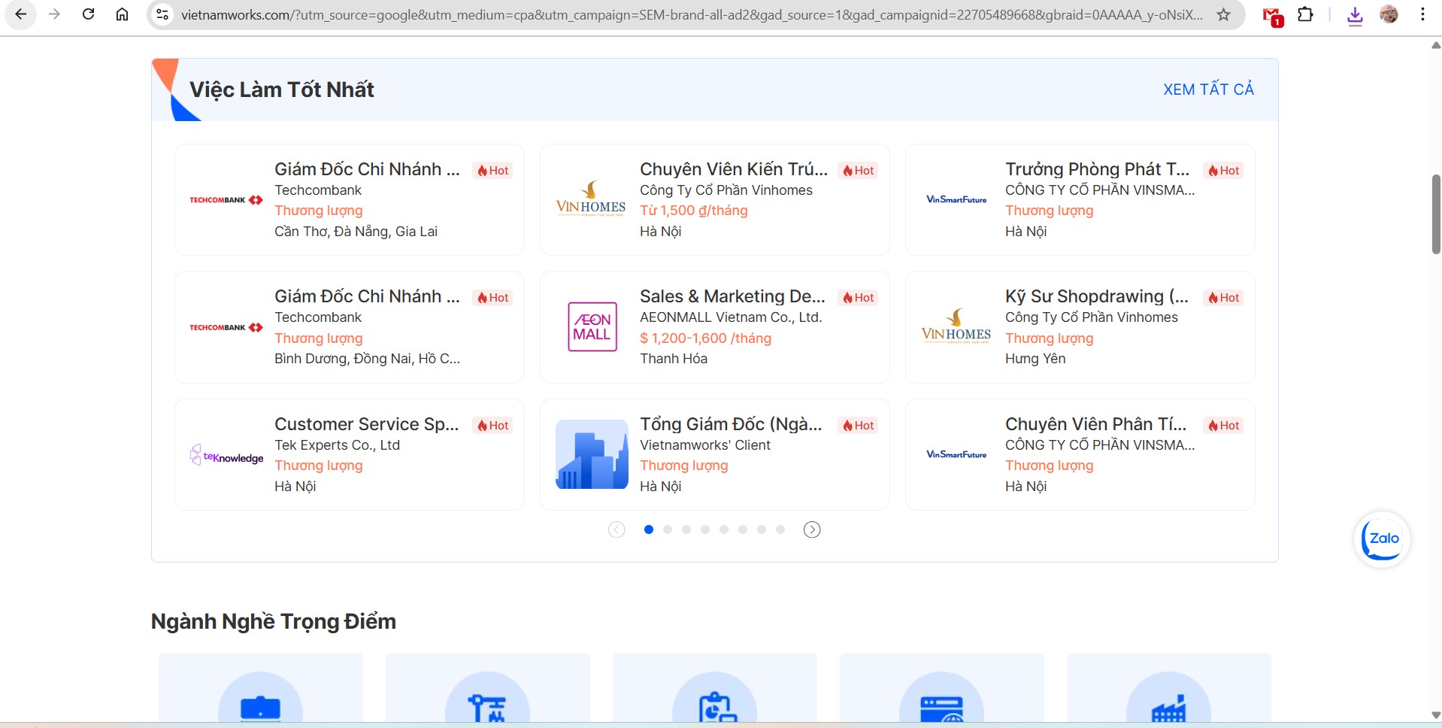Screen dimensions: 1442x728
Task: Click the address bar URL field
Action: point(692,14)
